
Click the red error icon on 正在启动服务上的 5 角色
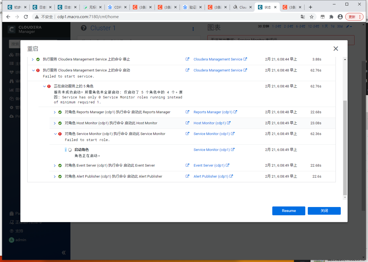pyautogui.click(x=49, y=86)
